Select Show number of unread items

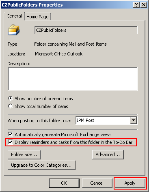pos(11,98)
